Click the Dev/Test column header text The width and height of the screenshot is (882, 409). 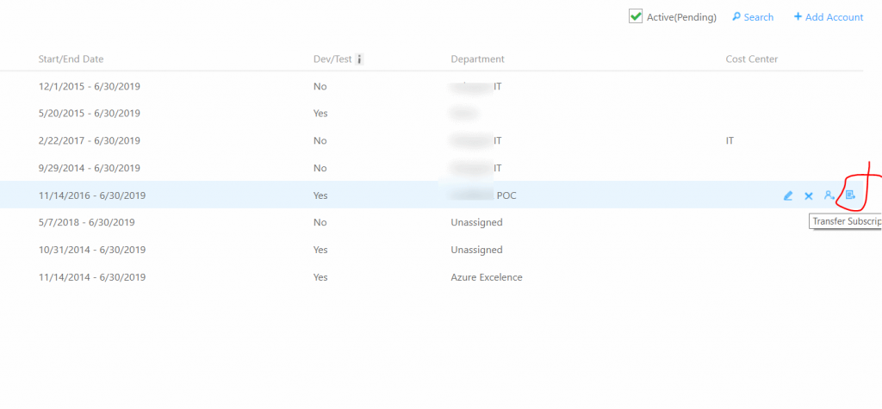(332, 59)
